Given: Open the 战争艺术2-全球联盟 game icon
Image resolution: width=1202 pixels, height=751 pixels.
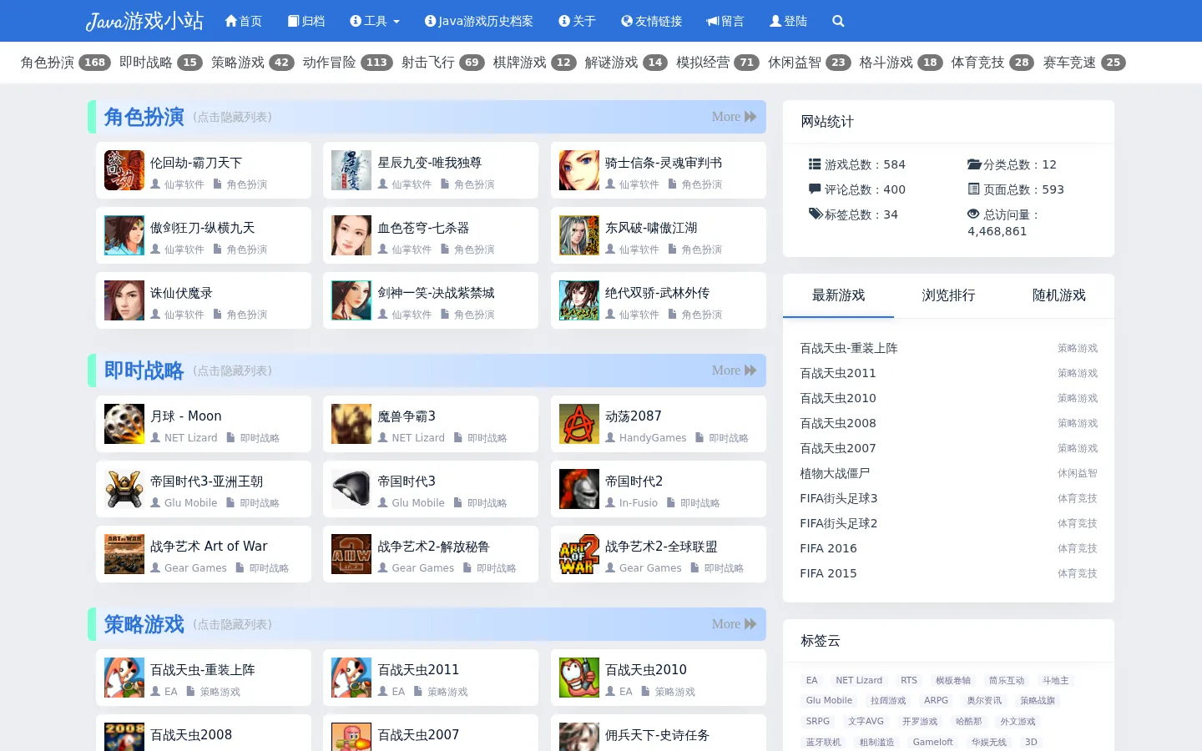Looking at the screenshot, I should [579, 554].
